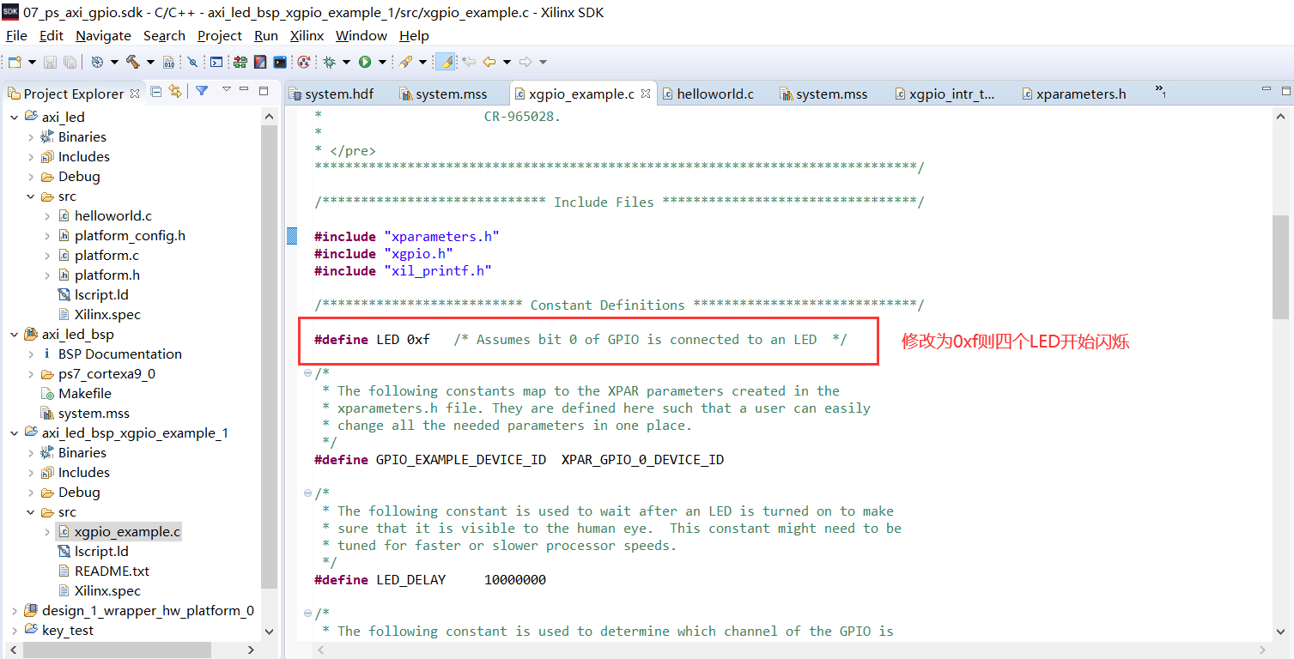Minimize the editor area
The image size is (1294, 659).
point(1266,89)
